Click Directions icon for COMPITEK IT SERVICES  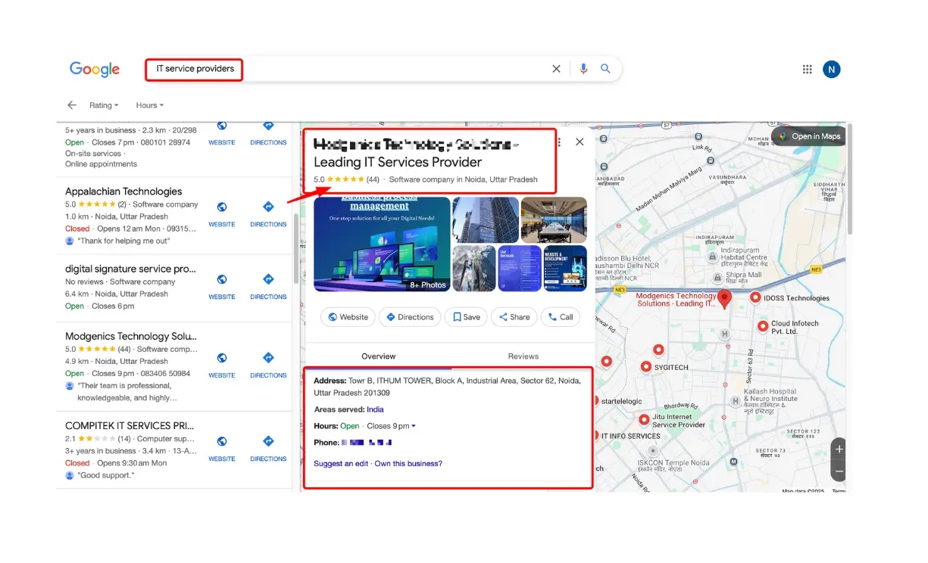point(268,441)
